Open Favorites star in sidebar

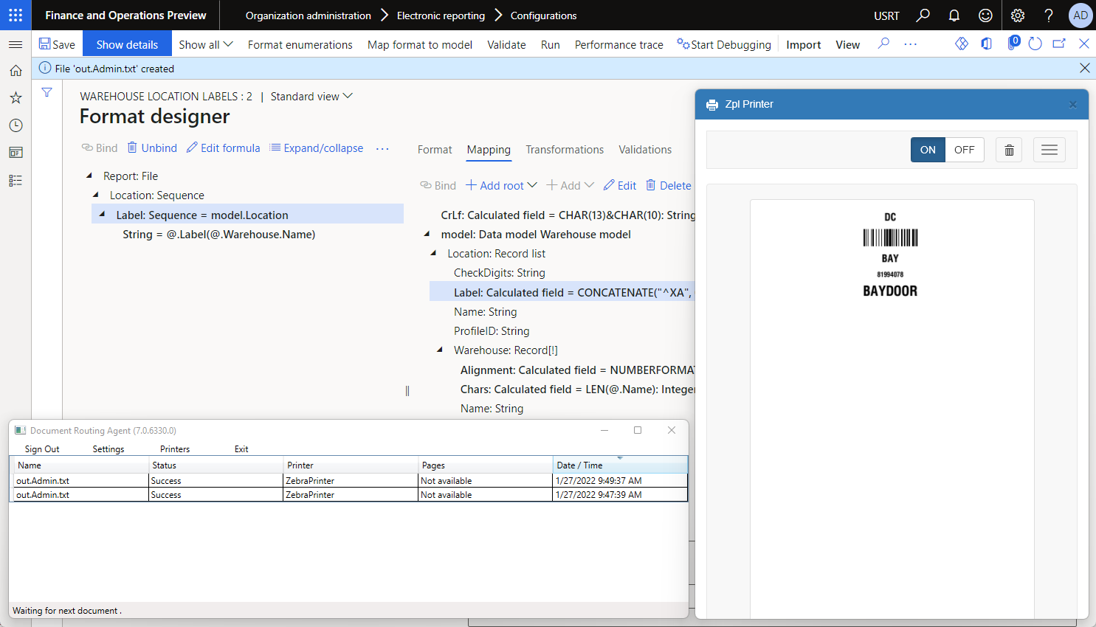point(15,97)
